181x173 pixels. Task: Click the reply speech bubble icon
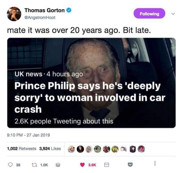click(x=10, y=165)
